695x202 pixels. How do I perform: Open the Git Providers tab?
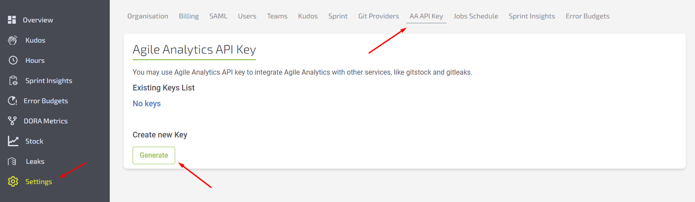pyautogui.click(x=378, y=16)
